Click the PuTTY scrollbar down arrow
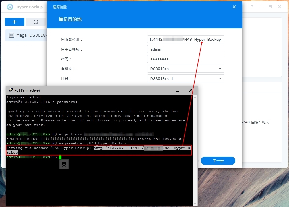This screenshot has width=289, height=207. click(x=195, y=203)
